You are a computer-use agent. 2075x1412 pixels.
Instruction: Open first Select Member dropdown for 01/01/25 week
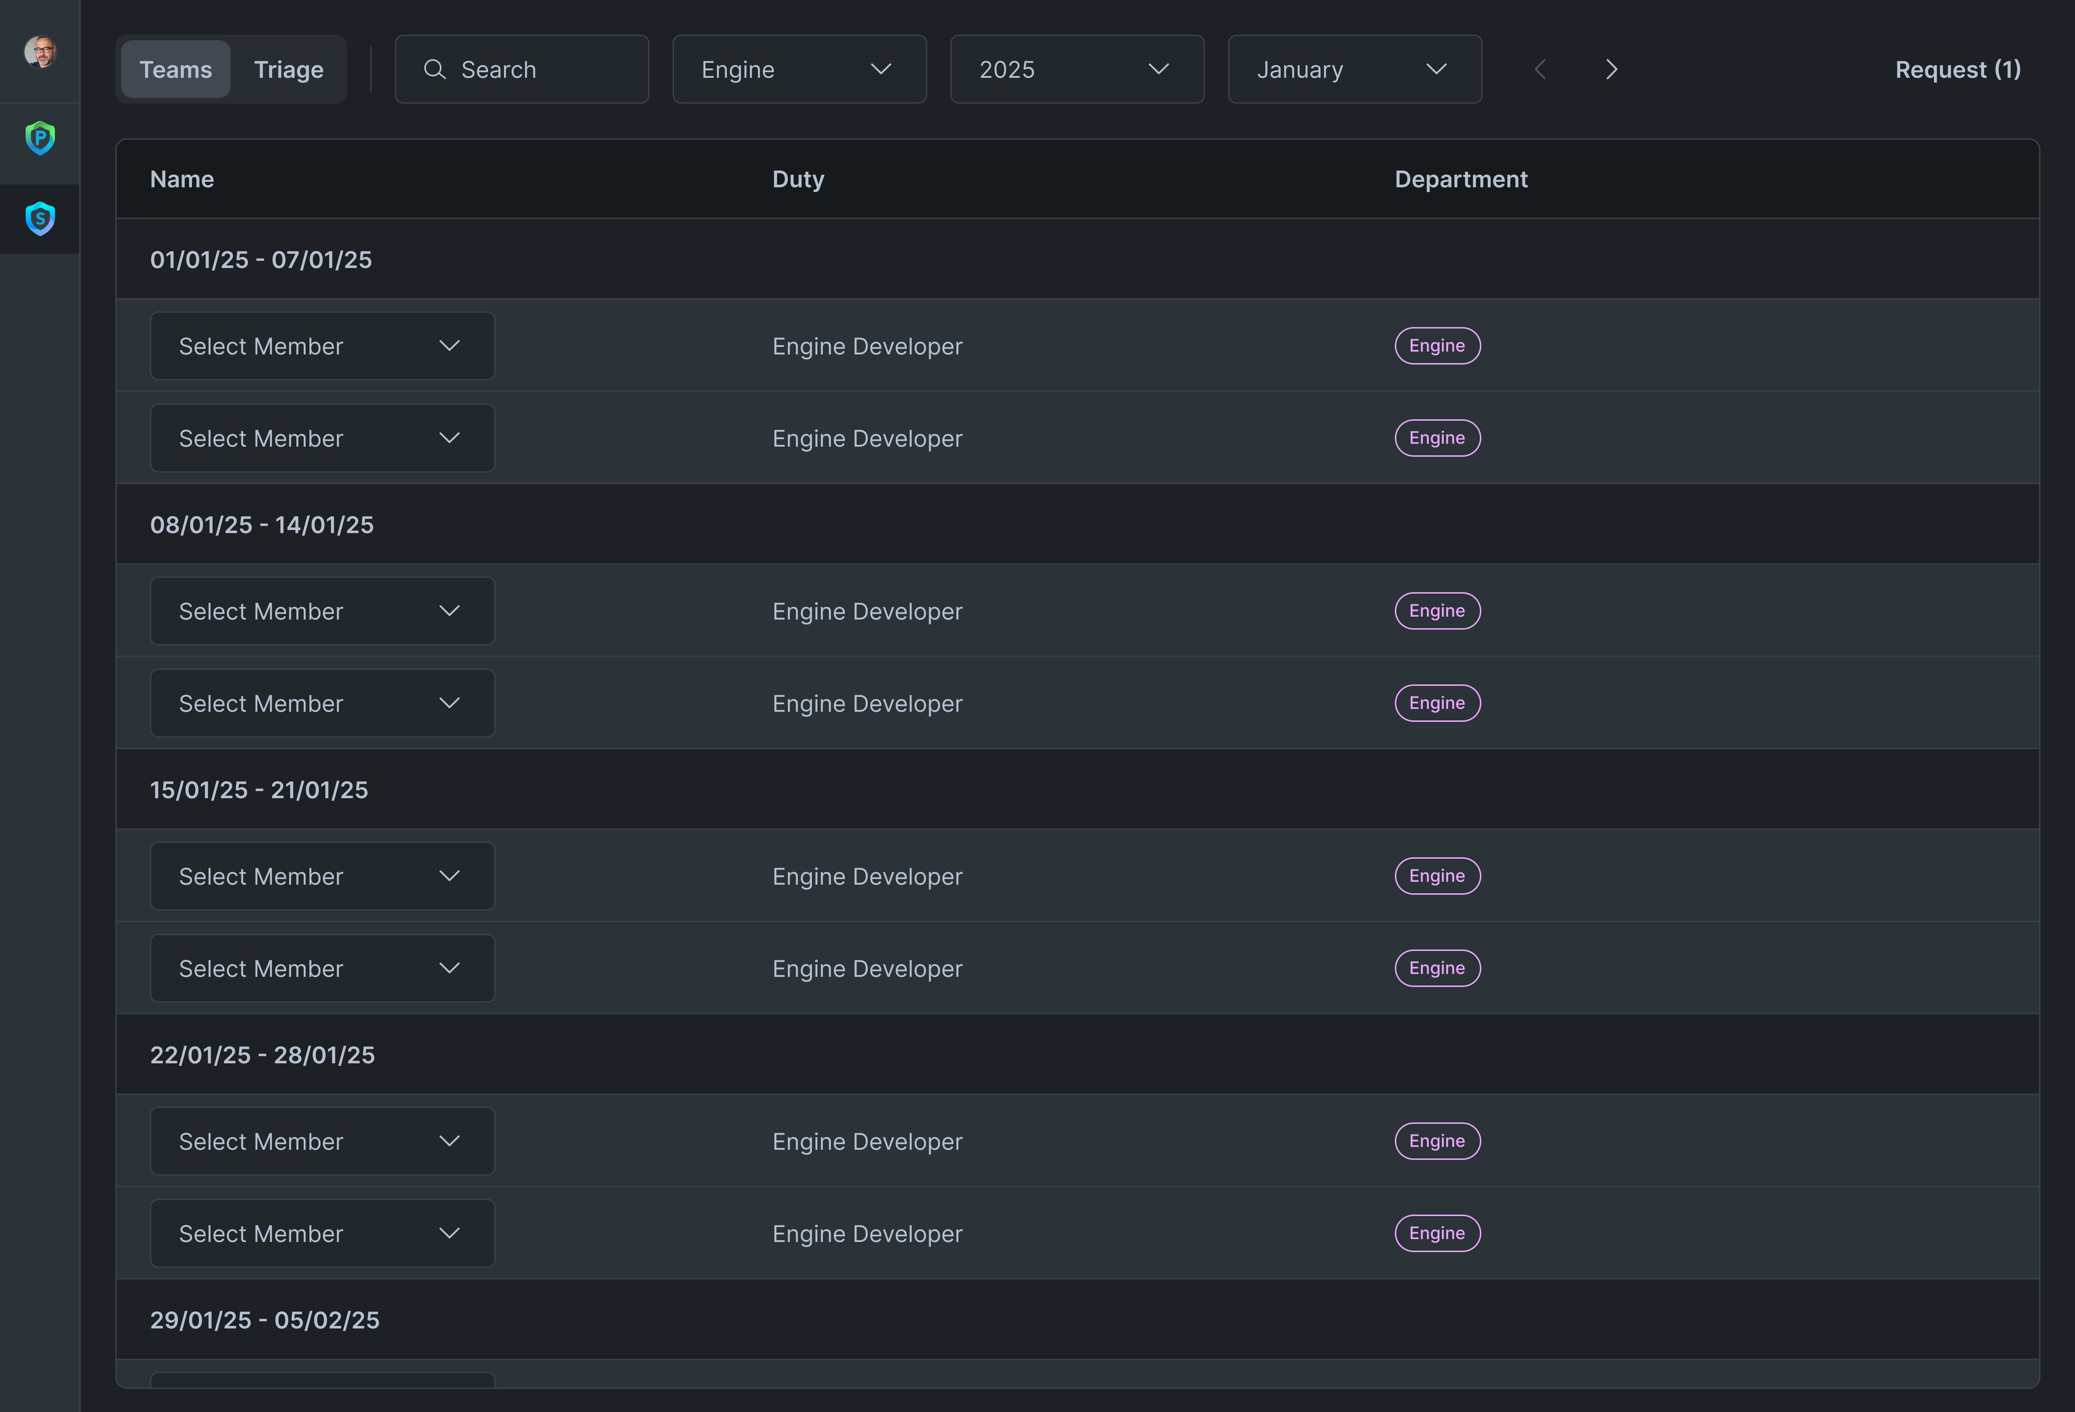pos(322,346)
